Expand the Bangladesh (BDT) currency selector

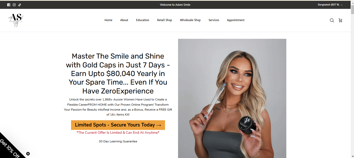330,5
